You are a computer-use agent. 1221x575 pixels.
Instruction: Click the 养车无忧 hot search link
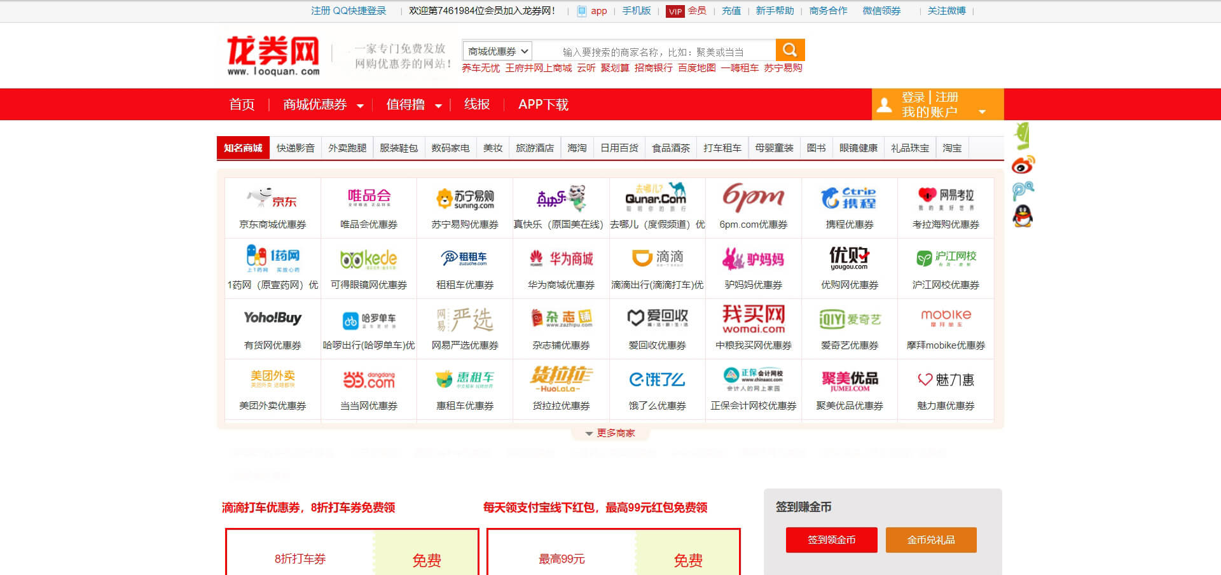pyautogui.click(x=481, y=68)
